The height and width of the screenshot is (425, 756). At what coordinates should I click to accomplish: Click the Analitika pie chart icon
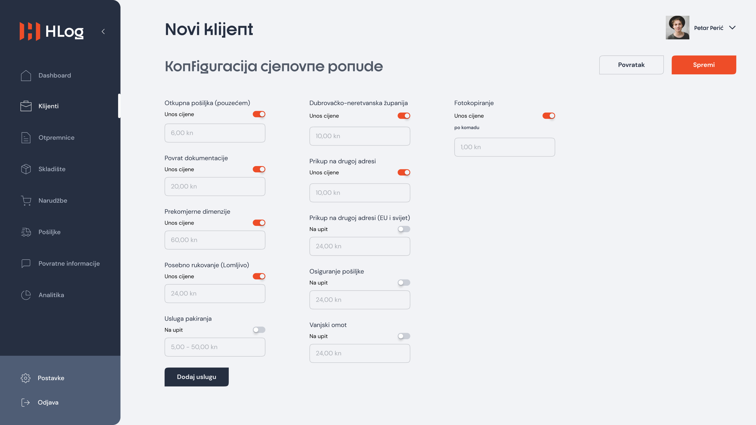tap(26, 295)
